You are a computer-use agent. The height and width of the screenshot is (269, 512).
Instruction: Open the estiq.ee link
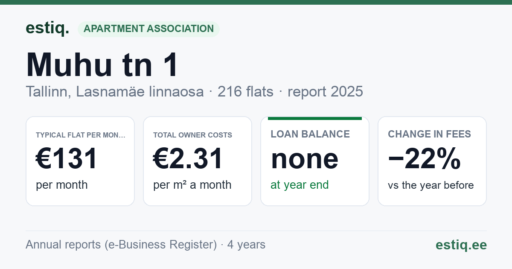pyautogui.click(x=461, y=245)
